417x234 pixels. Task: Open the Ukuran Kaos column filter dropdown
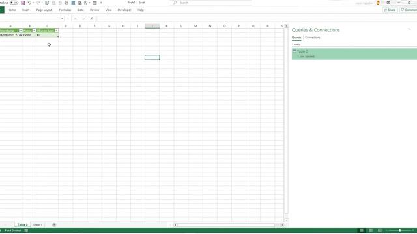point(57,31)
